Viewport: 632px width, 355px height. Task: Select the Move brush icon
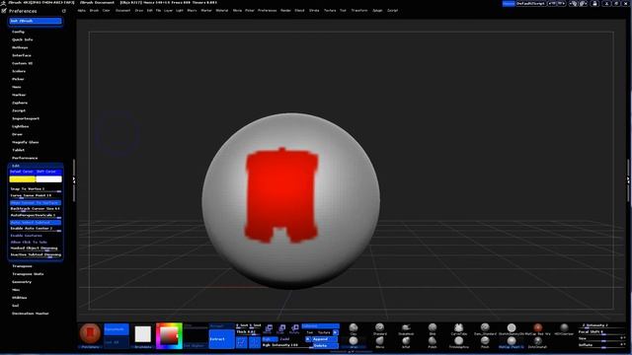click(379, 341)
